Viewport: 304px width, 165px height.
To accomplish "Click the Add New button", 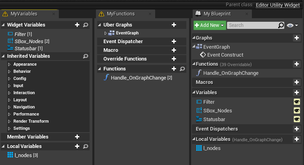I will pos(210,25).
